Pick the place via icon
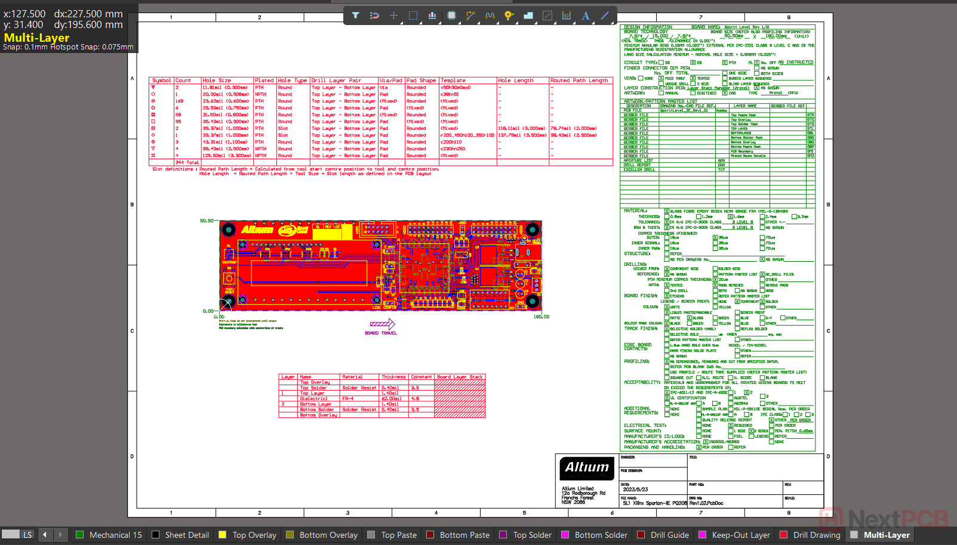 coord(509,16)
